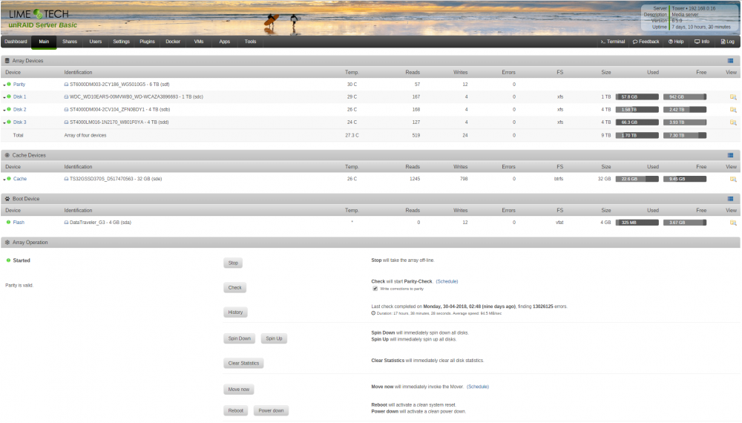The height and width of the screenshot is (423, 742).
Task: Open Disk 1 dropdown arrow
Action: tap(4, 97)
